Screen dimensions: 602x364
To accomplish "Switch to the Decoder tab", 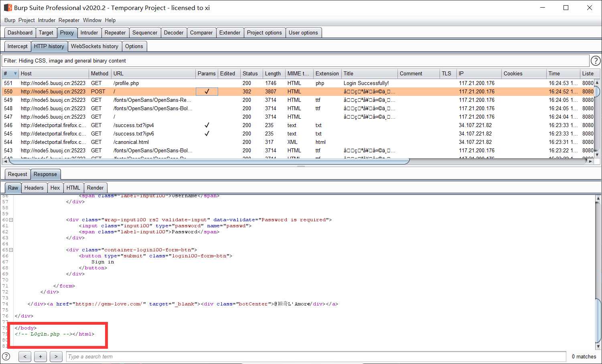I will click(x=174, y=32).
